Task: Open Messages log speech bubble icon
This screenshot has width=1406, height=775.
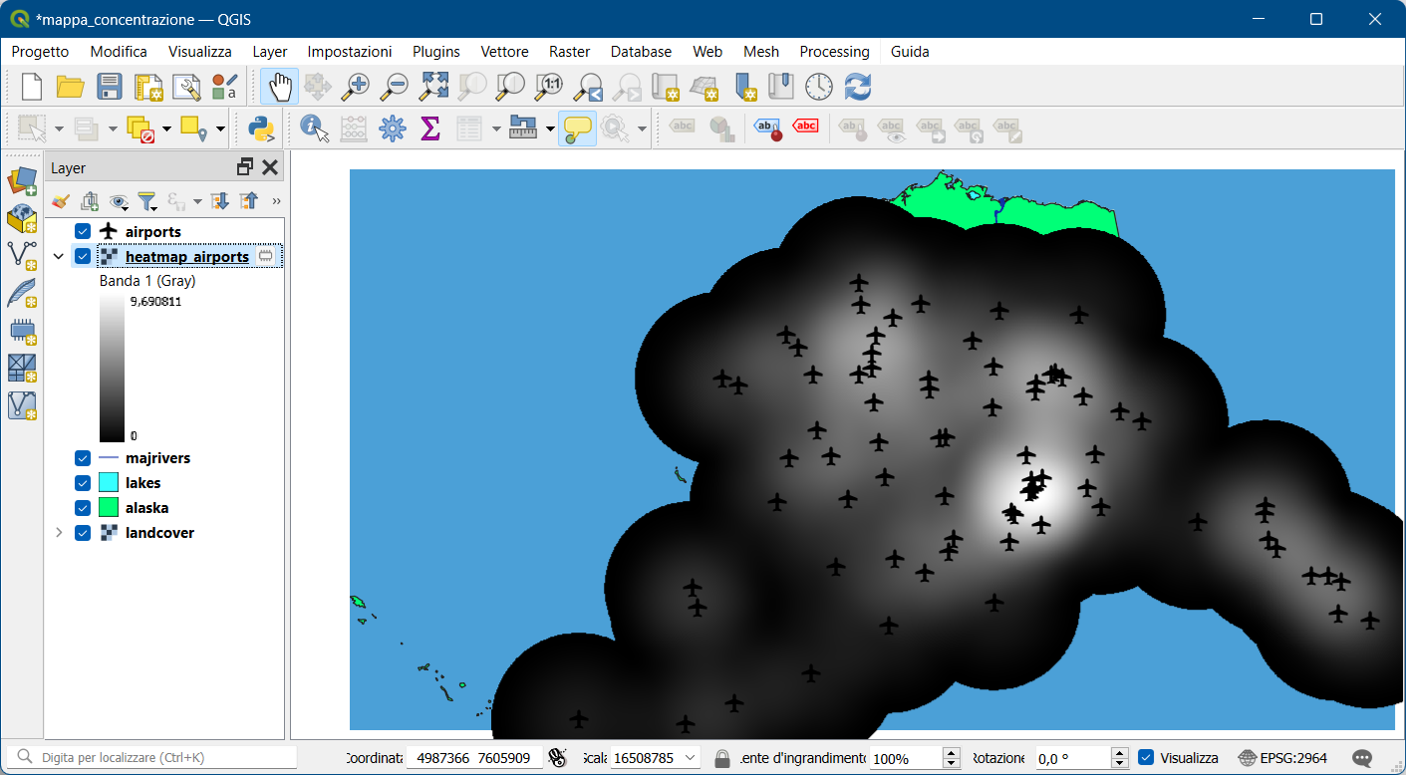Action: (1362, 758)
